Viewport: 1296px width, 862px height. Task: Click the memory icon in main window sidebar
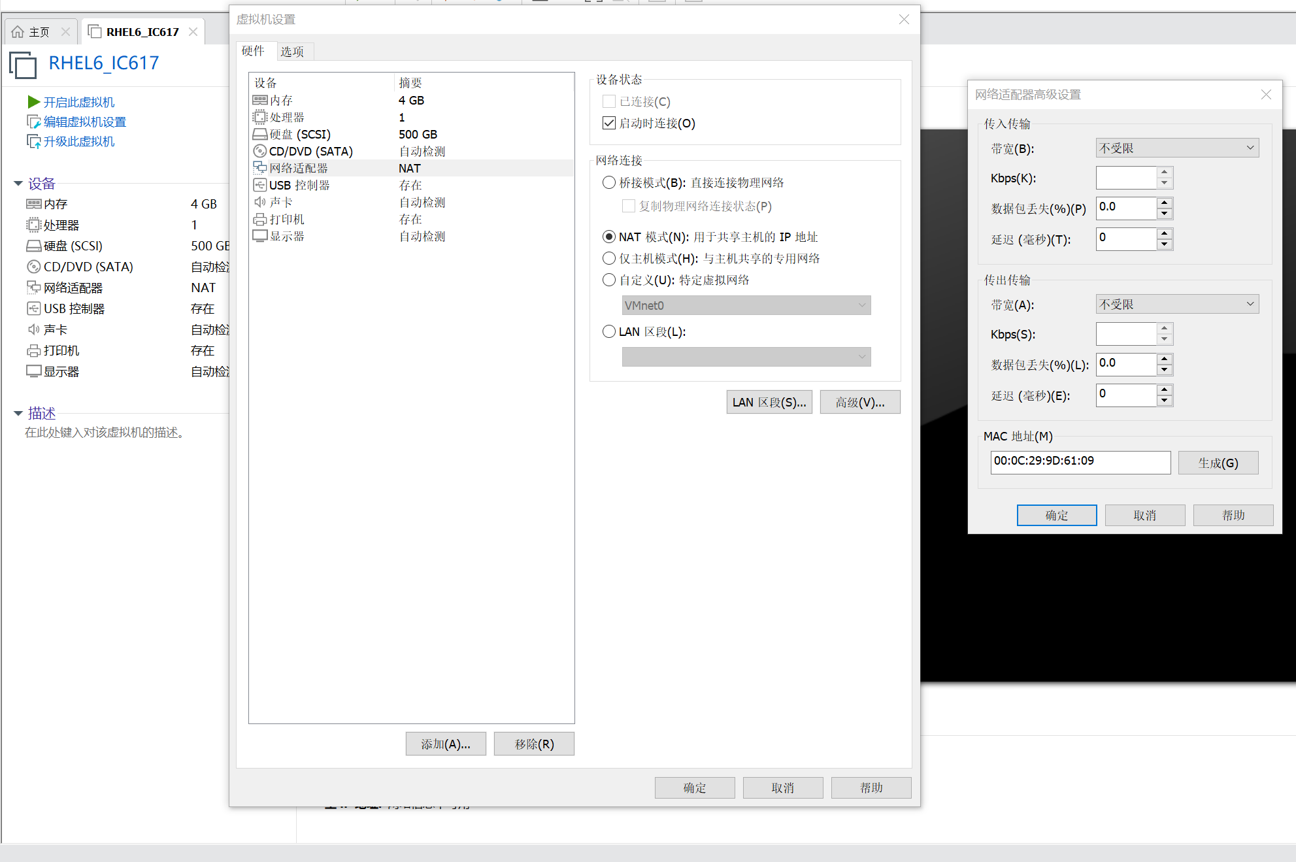tap(34, 204)
